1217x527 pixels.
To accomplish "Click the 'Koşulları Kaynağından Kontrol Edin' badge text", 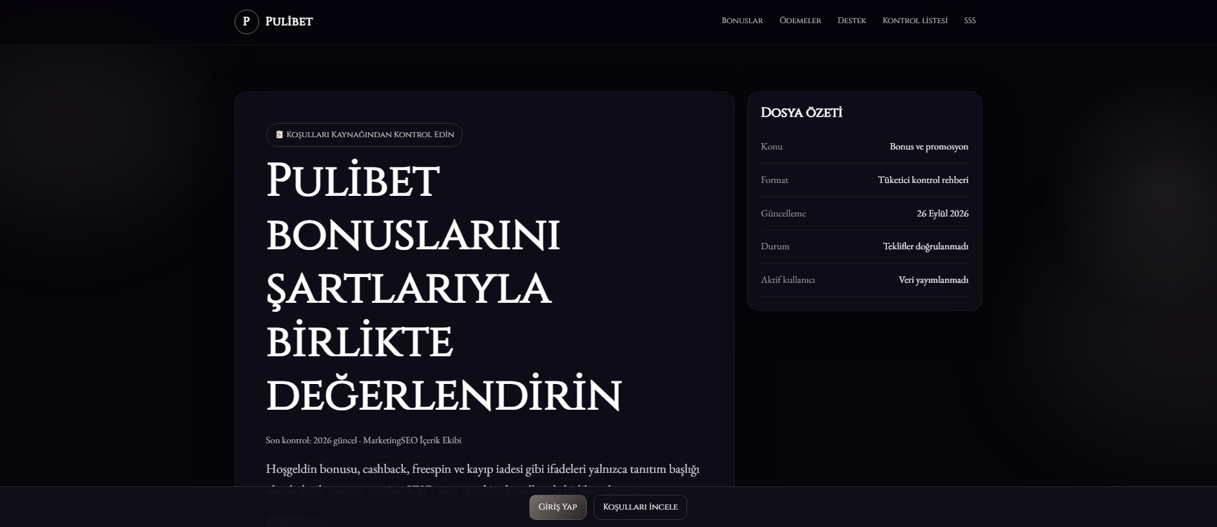I will pyautogui.click(x=370, y=135).
